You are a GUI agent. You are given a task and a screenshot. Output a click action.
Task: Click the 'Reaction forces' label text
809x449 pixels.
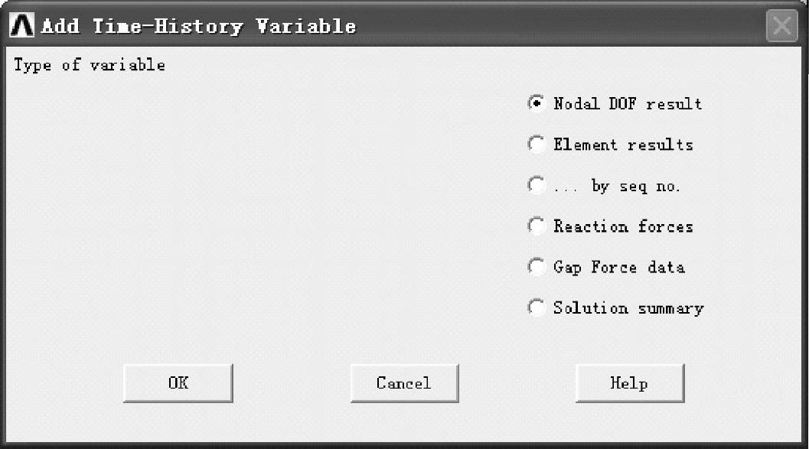[623, 226]
